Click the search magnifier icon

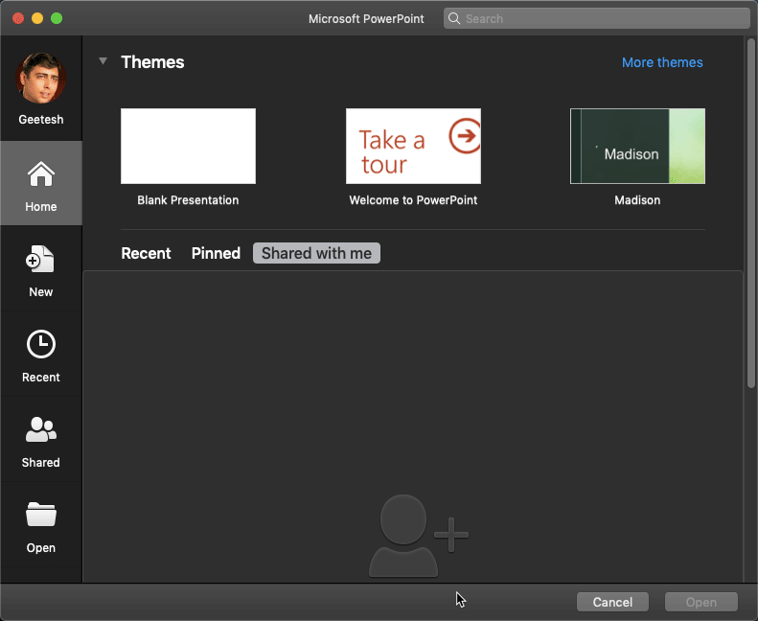(x=454, y=18)
